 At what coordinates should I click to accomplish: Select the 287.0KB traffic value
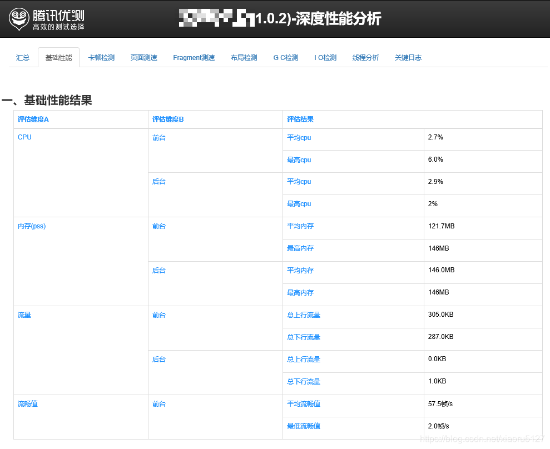(440, 337)
